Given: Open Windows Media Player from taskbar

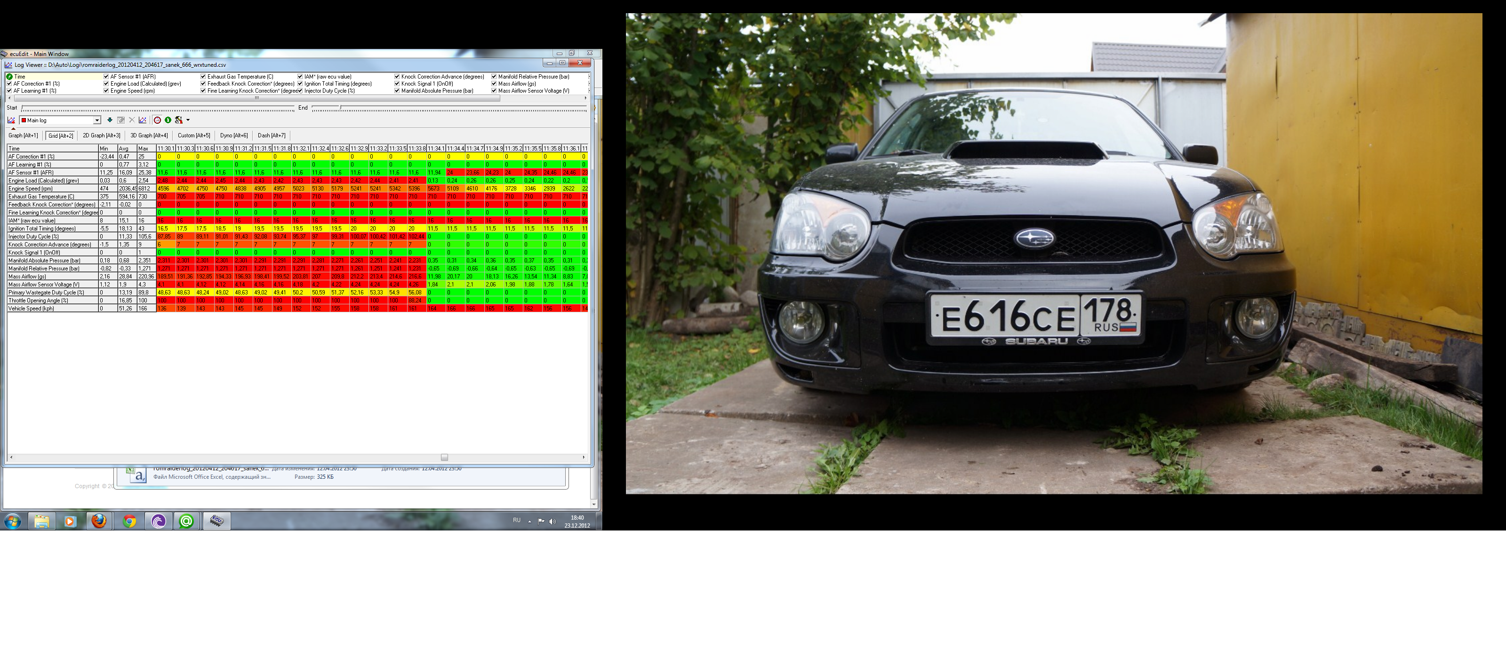Looking at the screenshot, I should (70, 521).
